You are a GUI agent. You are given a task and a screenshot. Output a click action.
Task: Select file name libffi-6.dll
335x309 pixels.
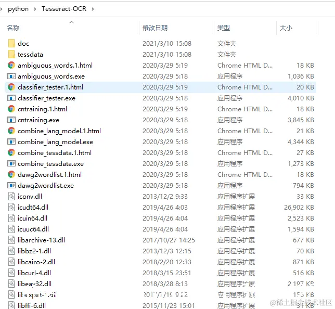32,305
